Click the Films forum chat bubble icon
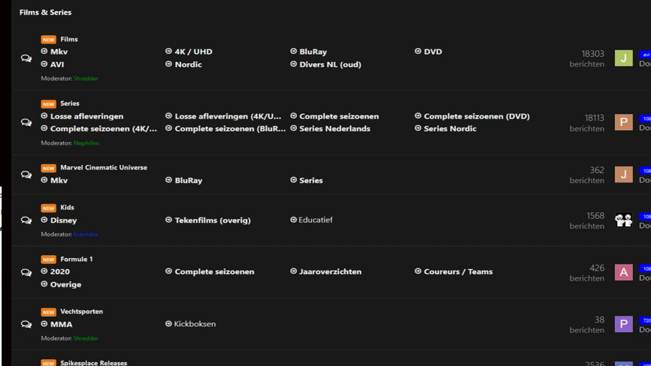This screenshot has width=651, height=366. [26, 59]
